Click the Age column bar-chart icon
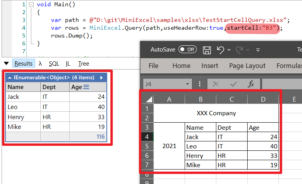Image resolution: width=302 pixels, height=184 pixels. pos(86,87)
